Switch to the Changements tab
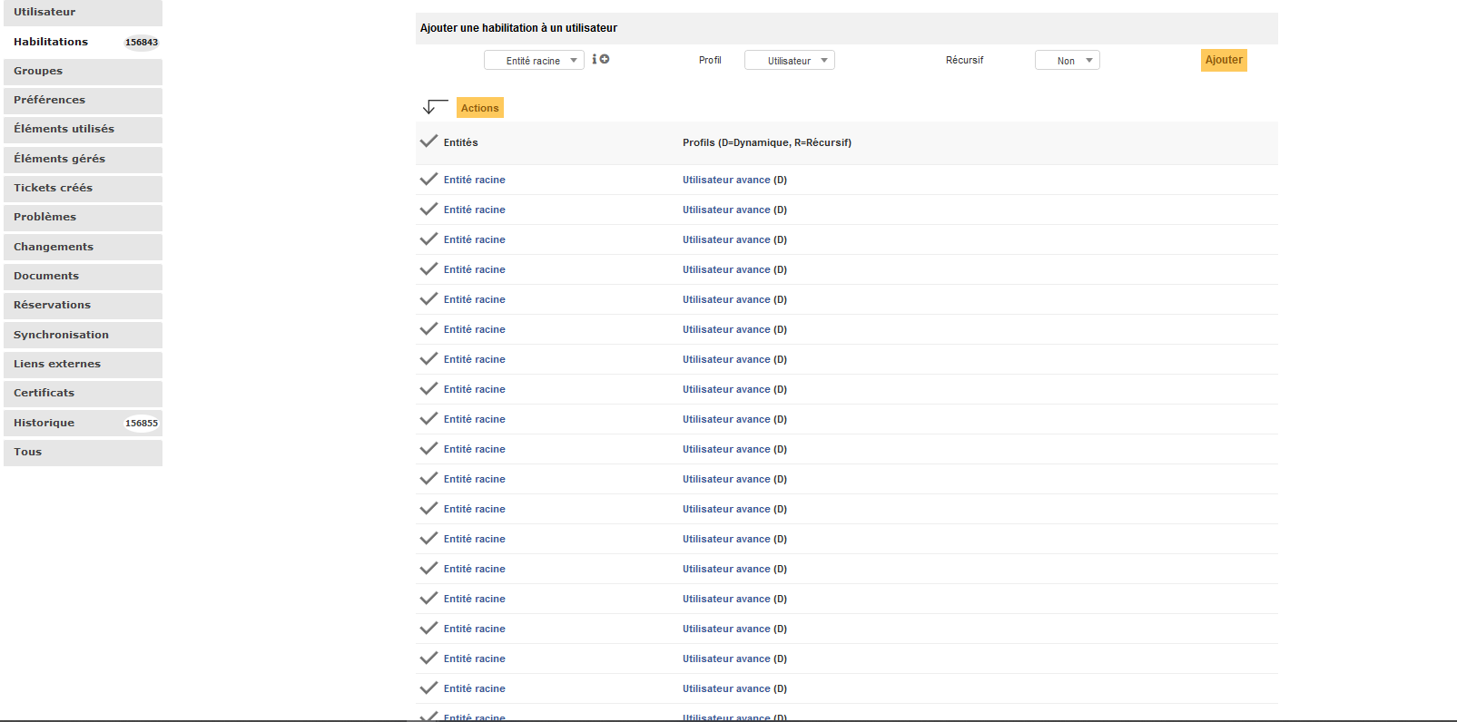 tap(83, 247)
